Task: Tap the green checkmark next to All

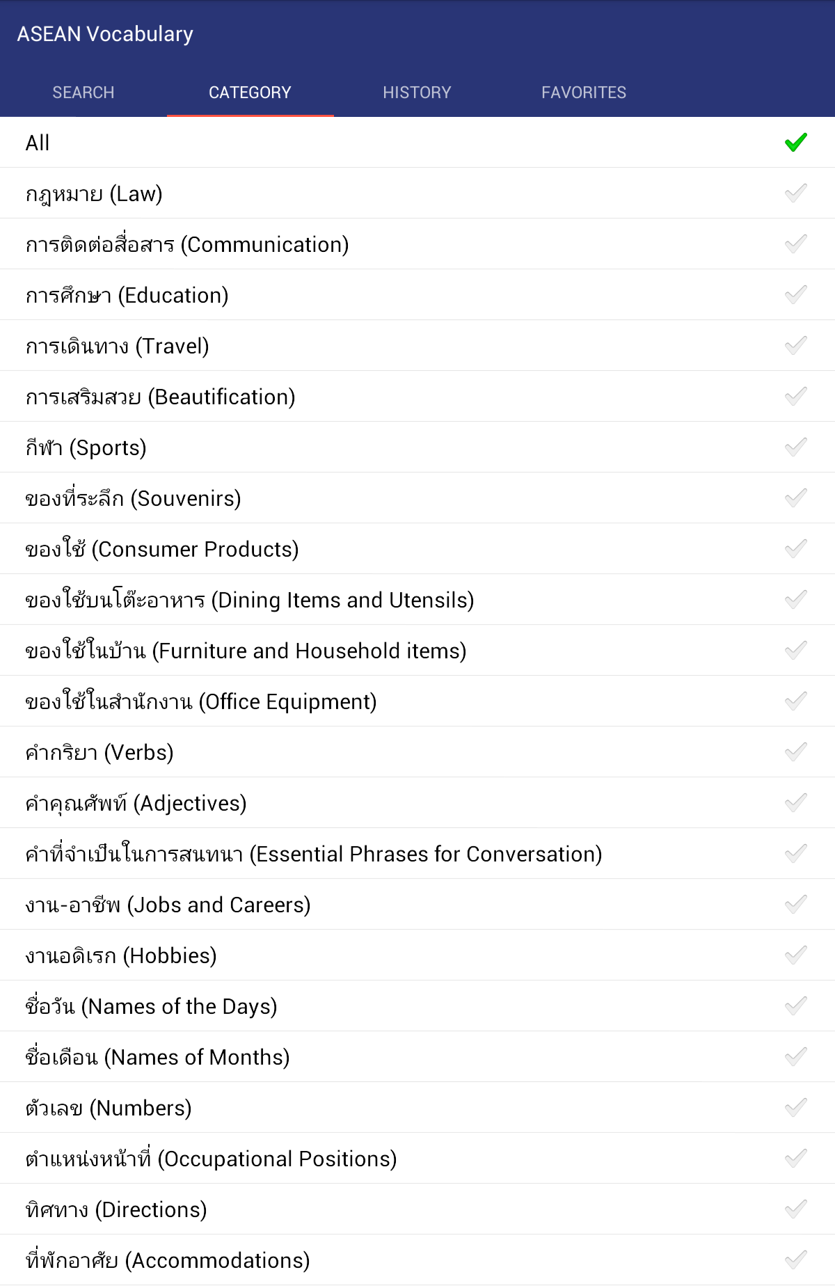Action: [x=795, y=143]
